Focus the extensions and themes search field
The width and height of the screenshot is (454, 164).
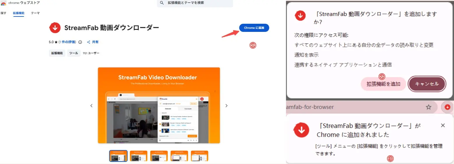[195, 3]
